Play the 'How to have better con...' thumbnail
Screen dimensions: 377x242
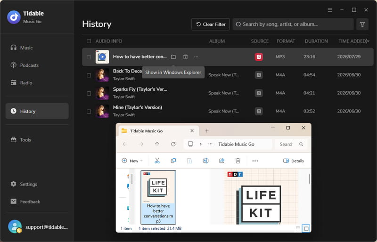102,56
